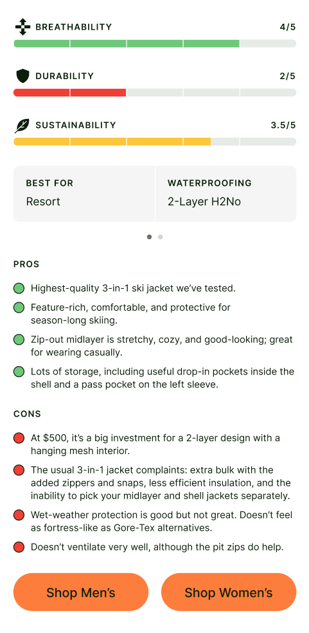The height and width of the screenshot is (633, 309).
Task: Switch to the second carousel pagination dot
Action: [160, 237]
